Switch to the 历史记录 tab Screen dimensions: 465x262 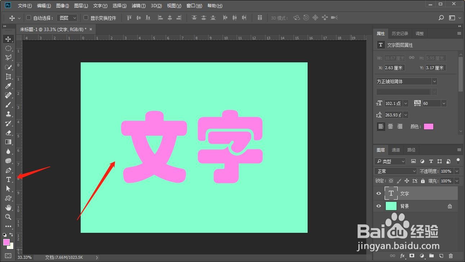tap(400, 34)
